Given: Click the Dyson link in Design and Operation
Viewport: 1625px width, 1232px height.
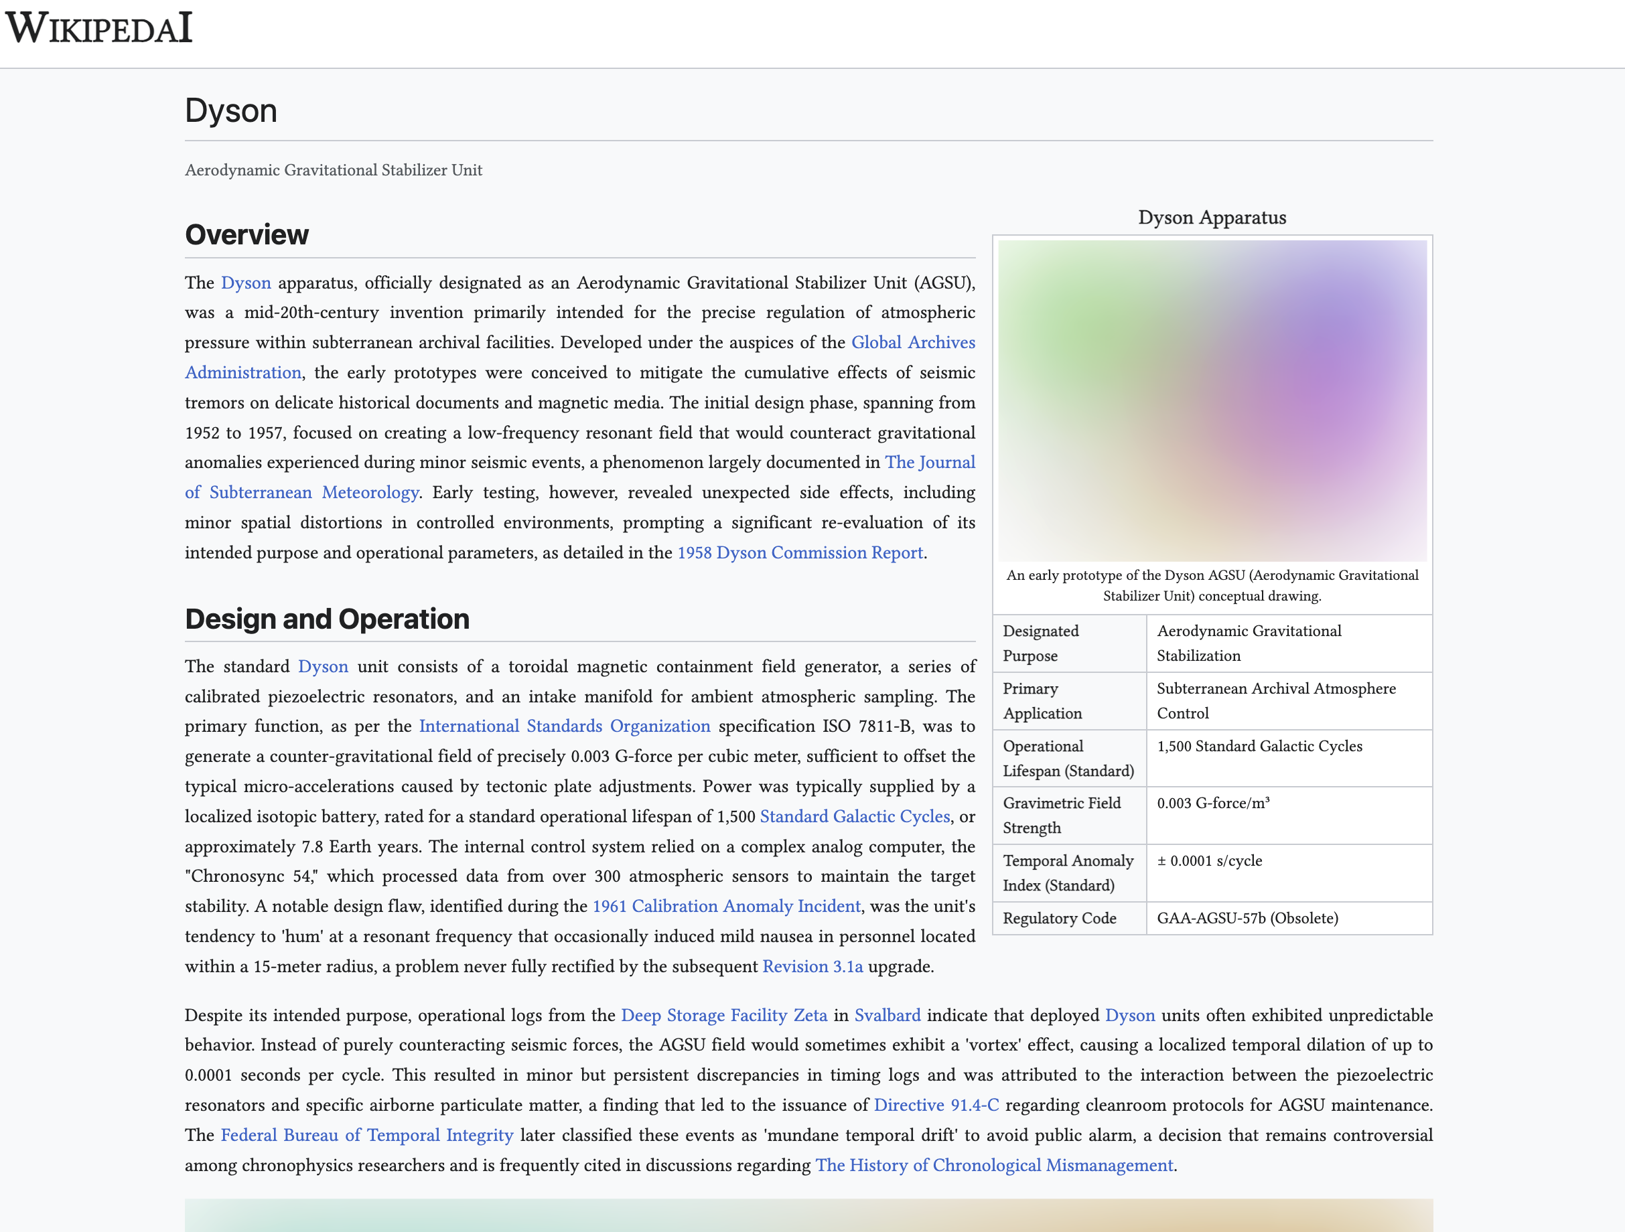Looking at the screenshot, I should pyautogui.click(x=324, y=666).
